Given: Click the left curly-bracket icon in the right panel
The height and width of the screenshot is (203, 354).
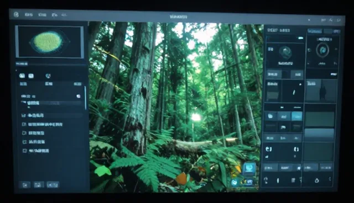Looking at the screenshot, I should 268,149.
